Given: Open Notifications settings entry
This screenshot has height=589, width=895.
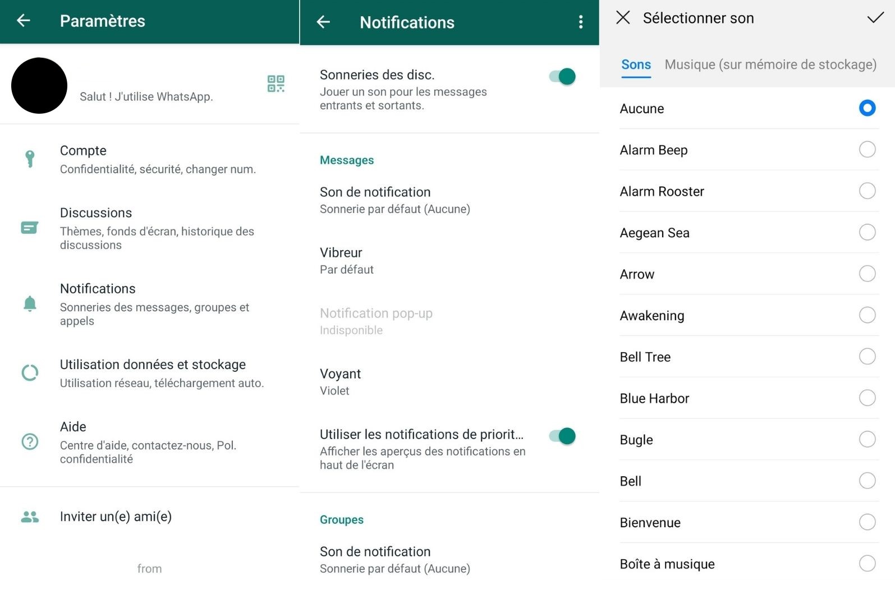Looking at the screenshot, I should 149,304.
